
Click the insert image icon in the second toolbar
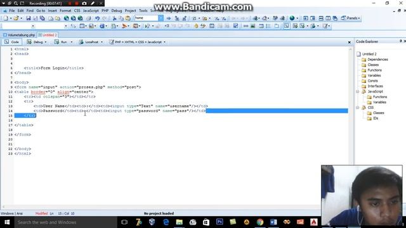(x=252, y=26)
